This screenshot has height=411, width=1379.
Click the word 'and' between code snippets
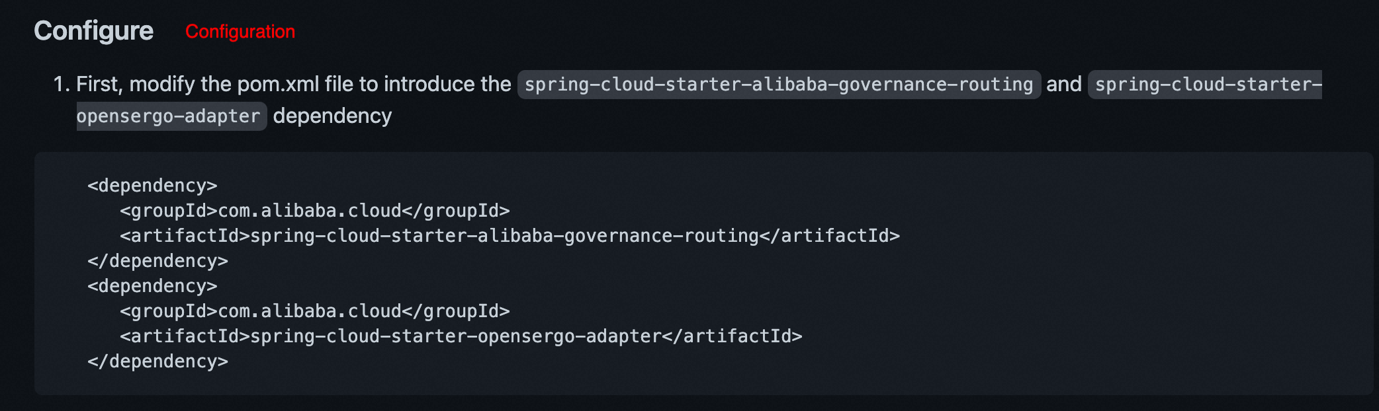1064,84
